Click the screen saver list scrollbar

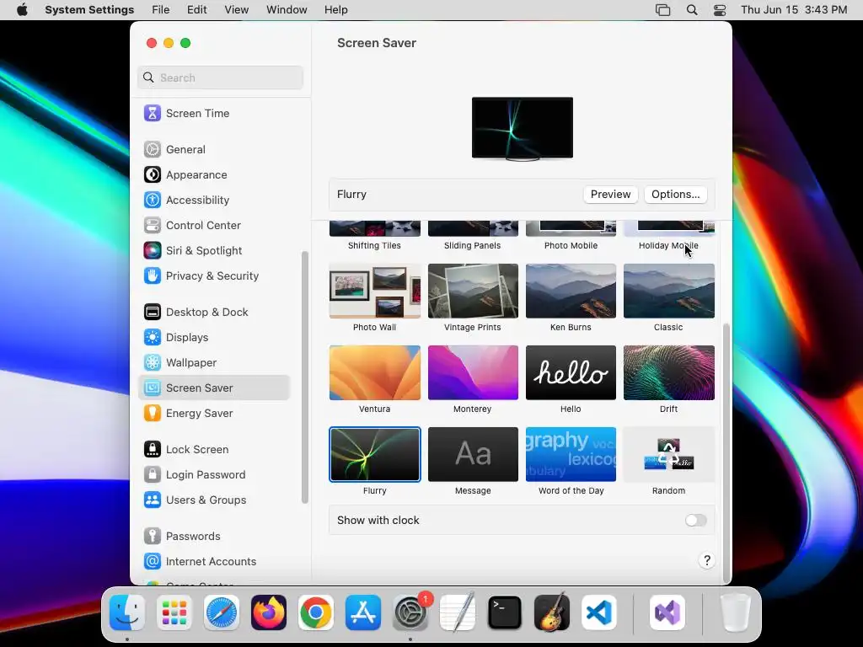[x=726, y=452]
